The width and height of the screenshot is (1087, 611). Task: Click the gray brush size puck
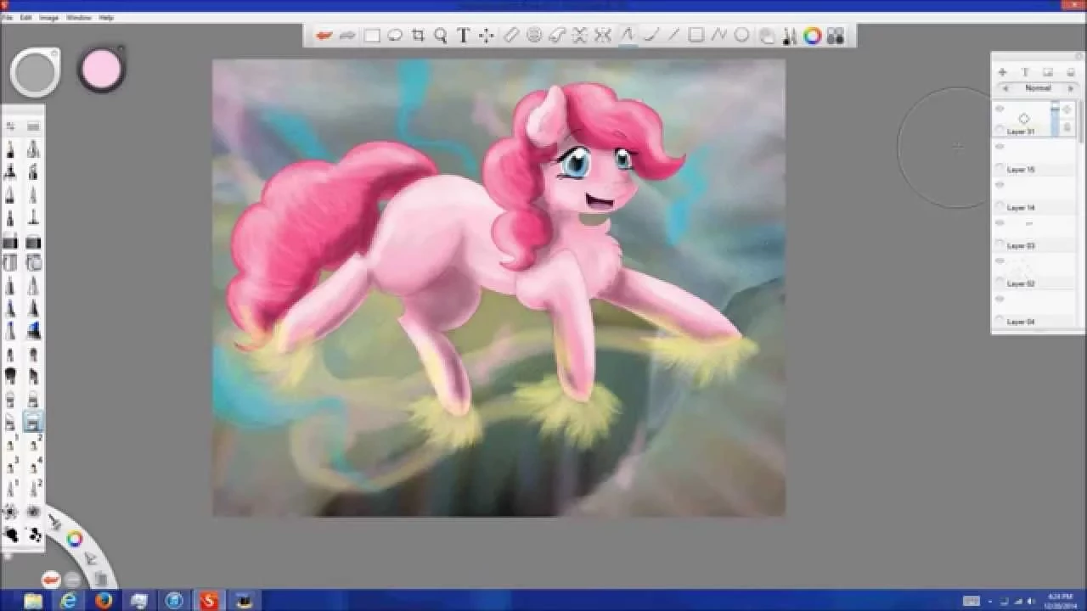coord(35,73)
